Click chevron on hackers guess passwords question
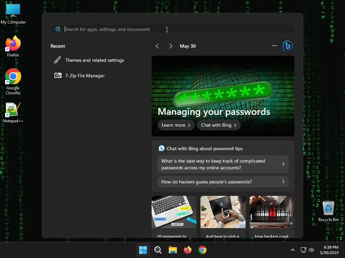Viewport: 345px width, 258px height. pyautogui.click(x=283, y=181)
